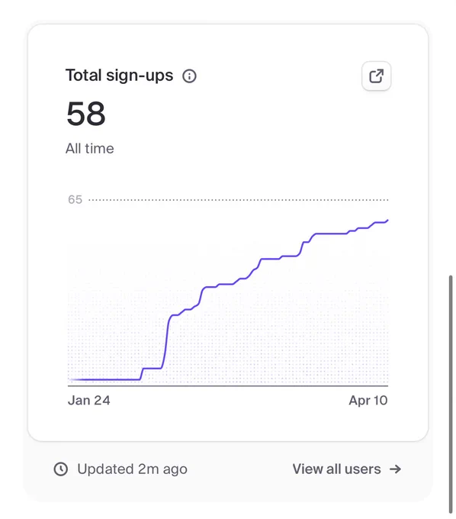Click the dotted 65 reference line
456x519 pixels.
239,200
